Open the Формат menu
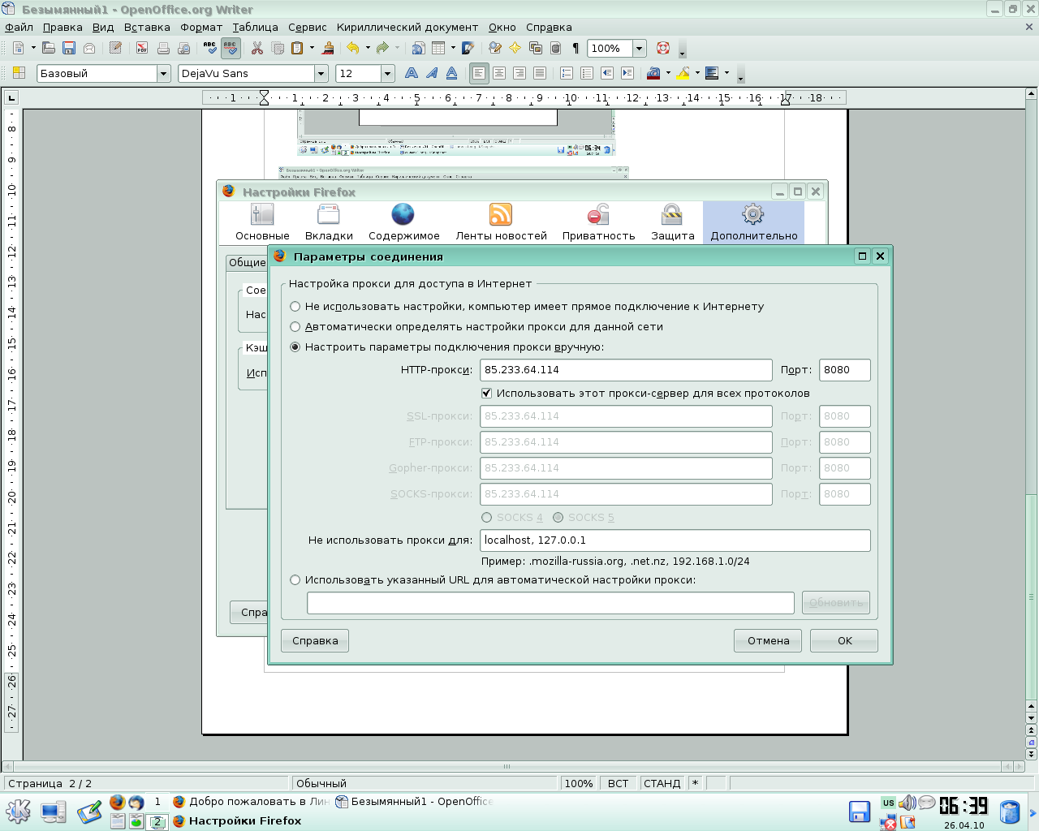The image size is (1039, 831). click(201, 28)
